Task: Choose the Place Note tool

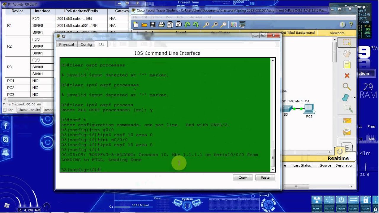Action: click(347, 64)
